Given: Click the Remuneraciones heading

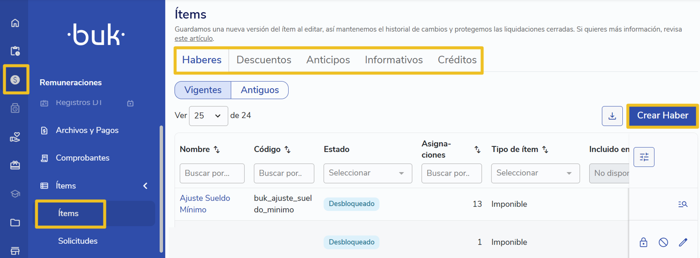Looking at the screenshot, I should (70, 82).
